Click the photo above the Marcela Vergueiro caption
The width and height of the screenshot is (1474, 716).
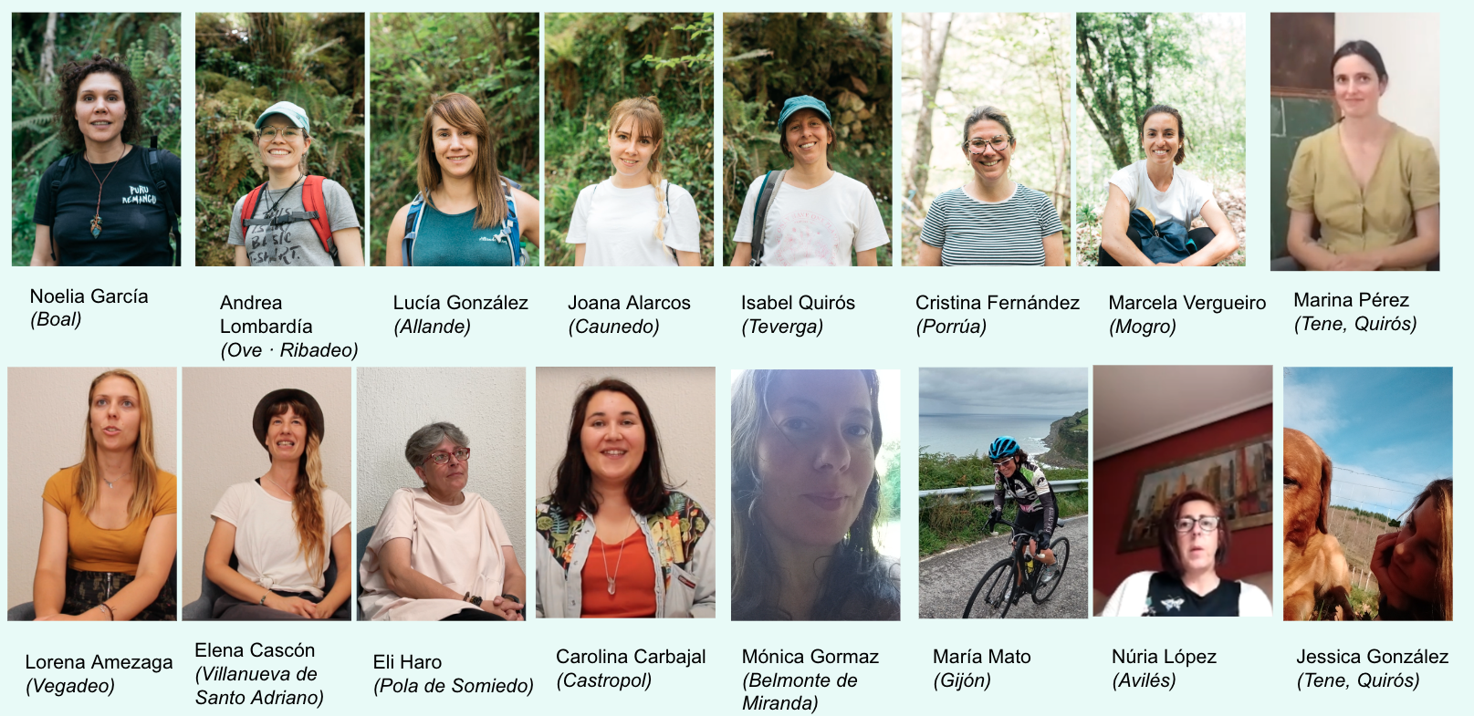[x=1161, y=139]
